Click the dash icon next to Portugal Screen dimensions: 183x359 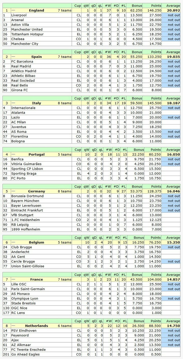[x=13, y=154]
